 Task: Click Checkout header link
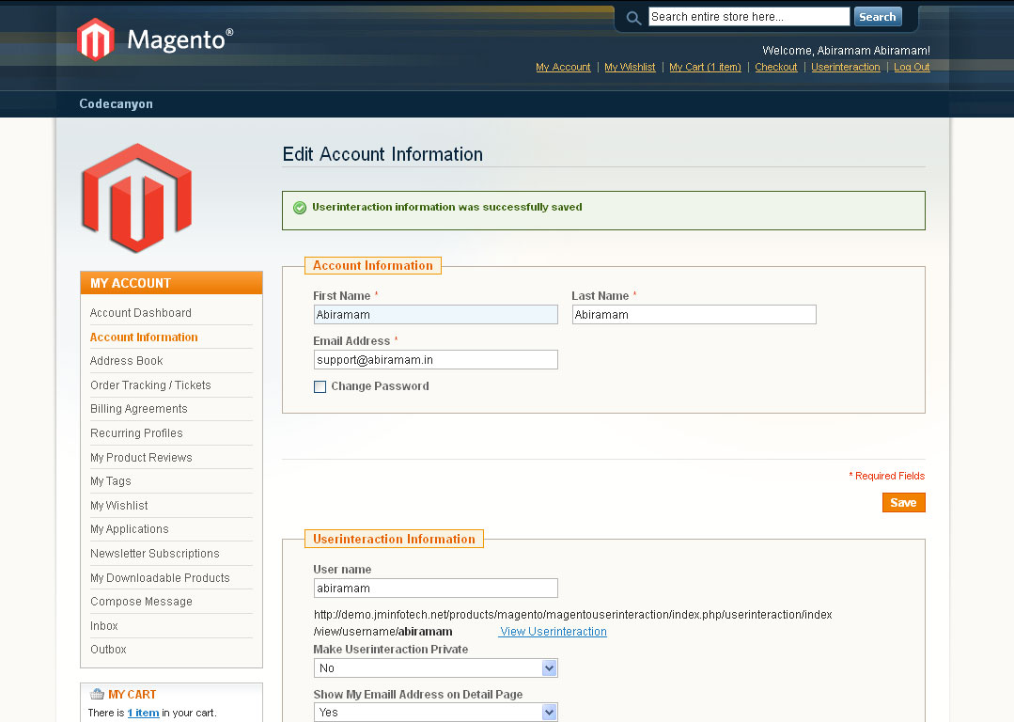point(775,68)
